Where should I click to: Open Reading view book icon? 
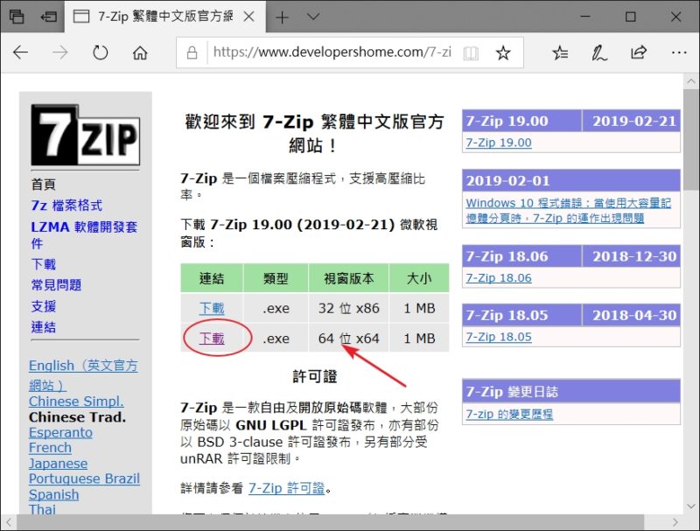pyautogui.click(x=471, y=53)
